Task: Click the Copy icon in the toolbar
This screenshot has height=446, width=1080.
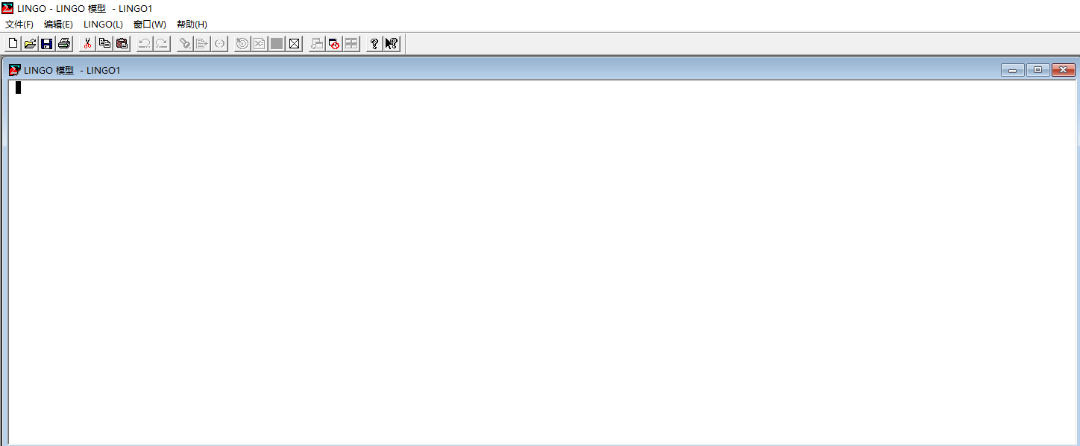Action: pyautogui.click(x=104, y=44)
